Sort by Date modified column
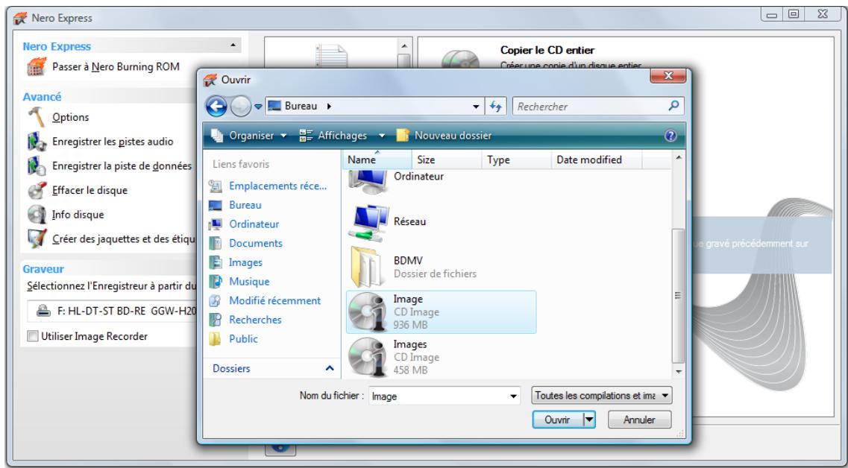Viewport: 848px width, 468px height. [597, 160]
